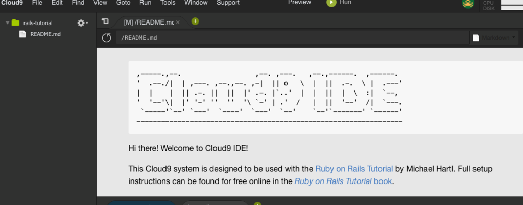Viewport: 523px width, 205px height.
Task: Click the Preview button in the top bar
Action: 299,3
